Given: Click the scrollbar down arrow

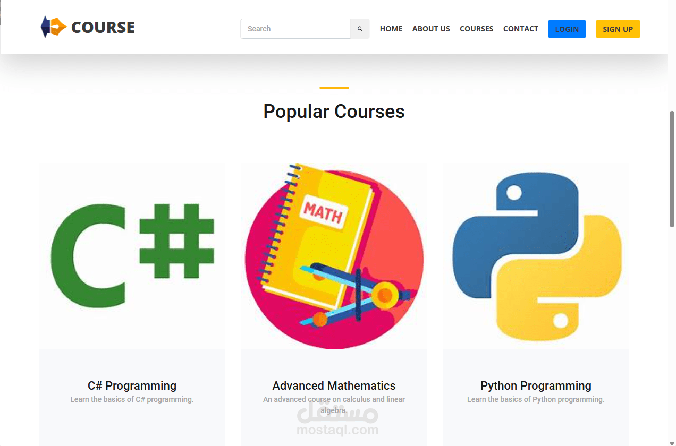Looking at the screenshot, I should pyautogui.click(x=672, y=443).
